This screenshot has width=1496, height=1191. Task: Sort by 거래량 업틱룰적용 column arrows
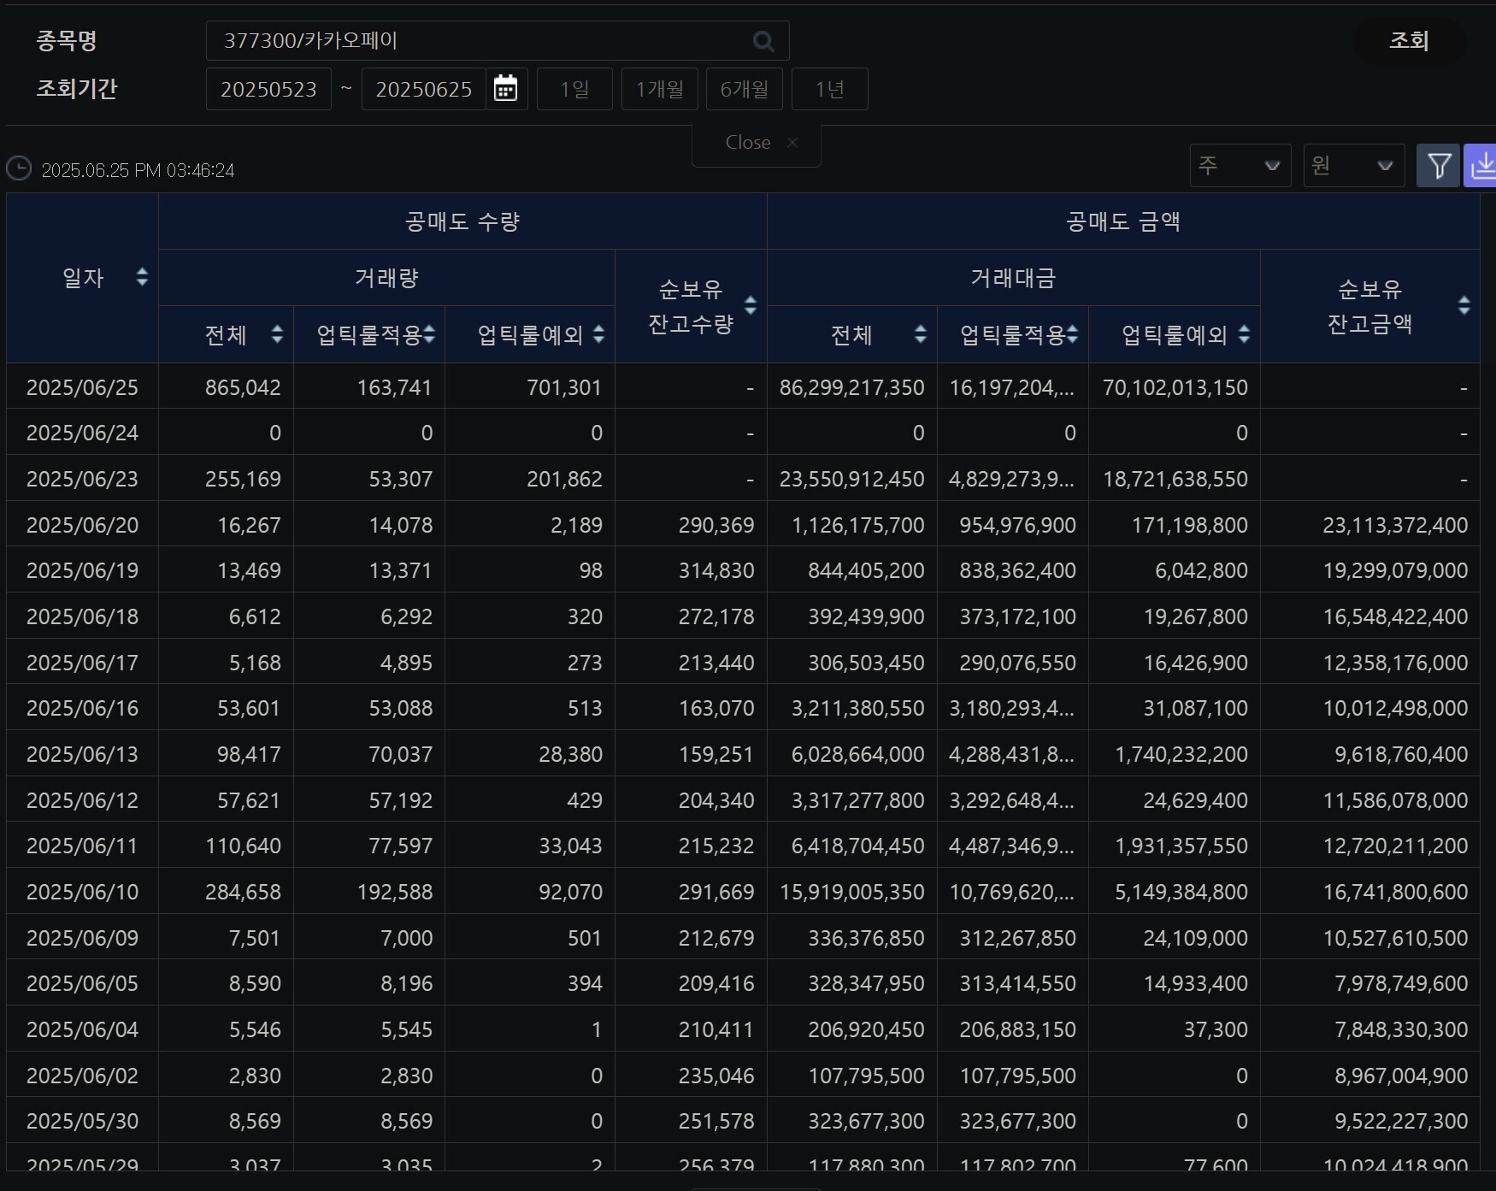(x=429, y=334)
